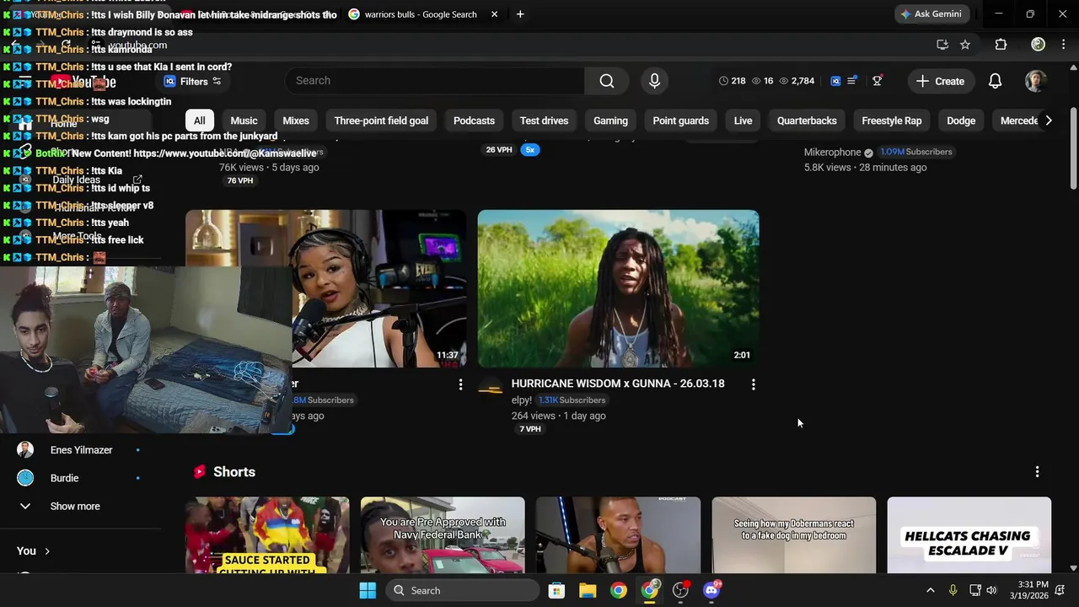Open the Enes Yilmazer subscription
The image size is (1079, 607).
pos(81,450)
